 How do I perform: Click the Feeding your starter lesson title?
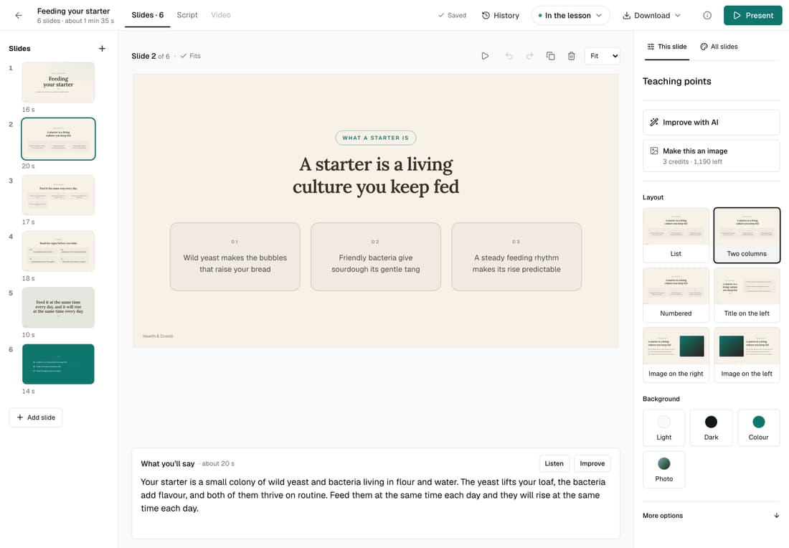click(73, 11)
